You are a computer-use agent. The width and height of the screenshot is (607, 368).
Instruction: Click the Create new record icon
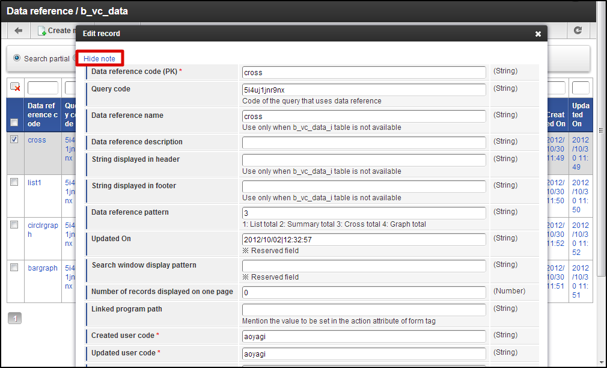point(42,31)
